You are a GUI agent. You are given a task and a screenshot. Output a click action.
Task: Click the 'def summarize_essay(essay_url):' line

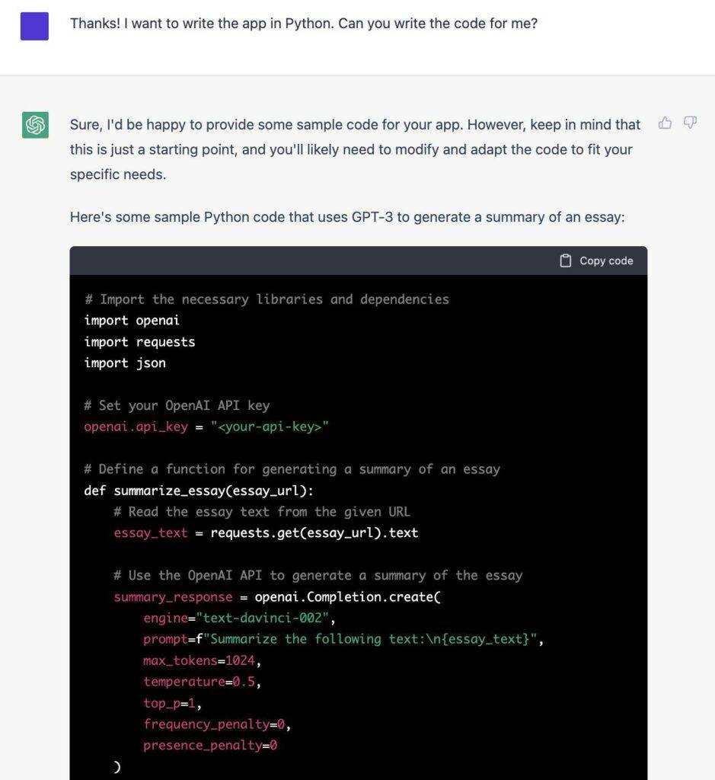198,491
